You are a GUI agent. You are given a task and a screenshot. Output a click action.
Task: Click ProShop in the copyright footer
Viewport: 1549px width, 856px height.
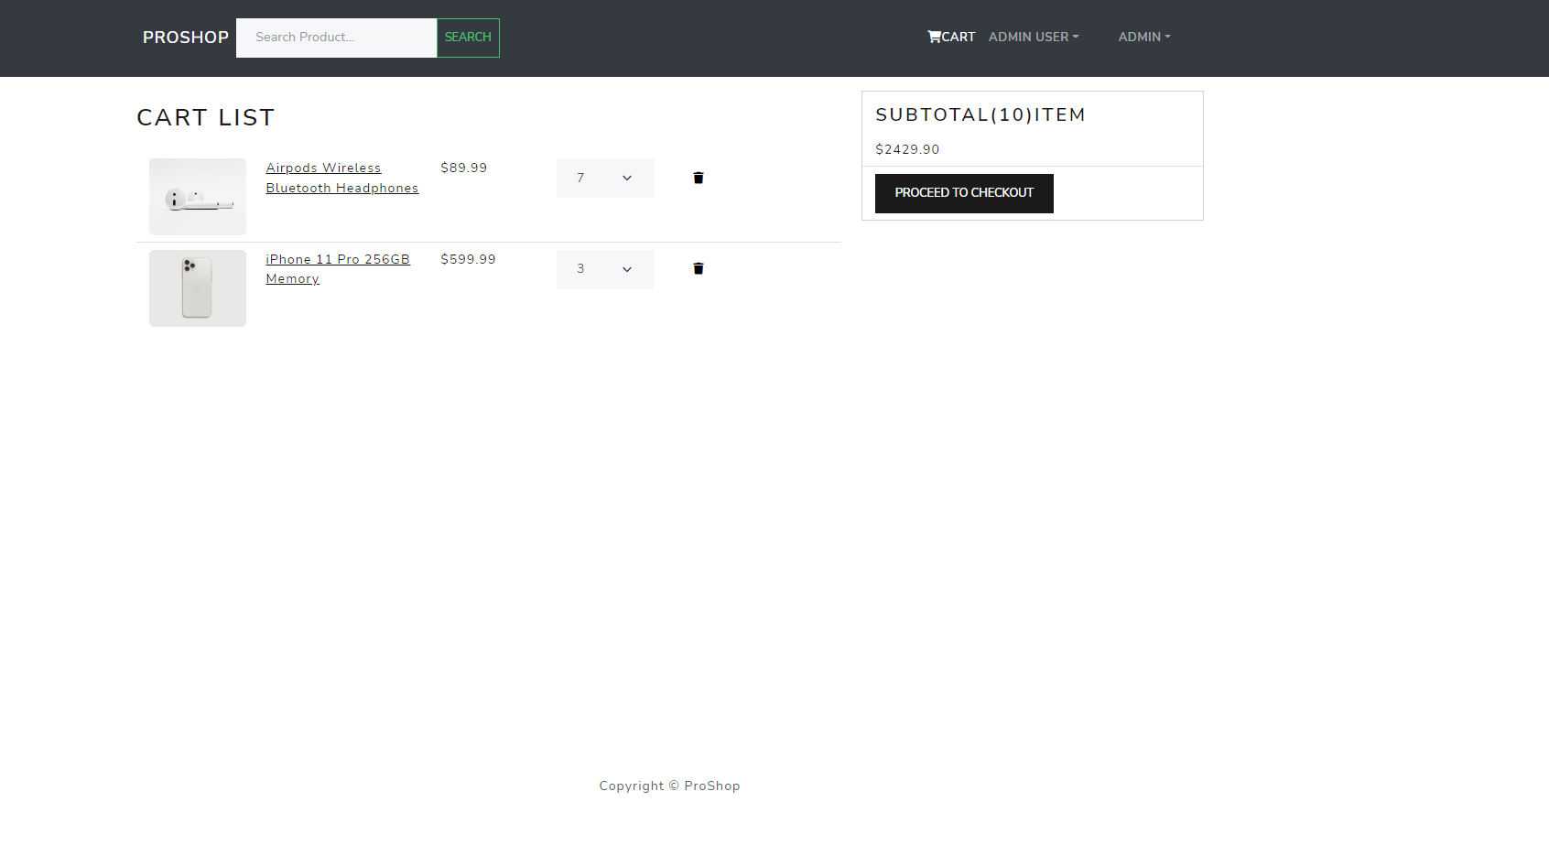pos(711,786)
